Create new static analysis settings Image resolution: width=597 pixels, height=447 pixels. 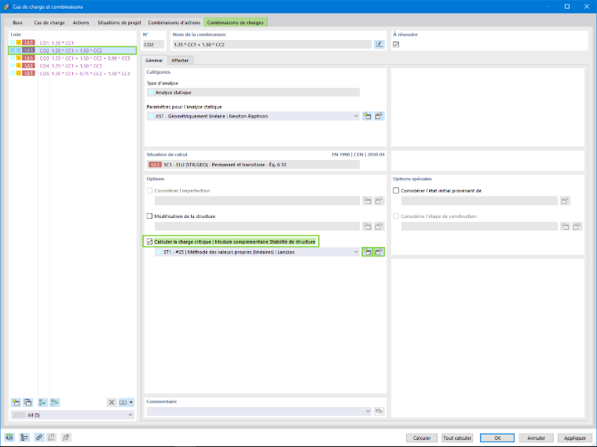[367, 116]
